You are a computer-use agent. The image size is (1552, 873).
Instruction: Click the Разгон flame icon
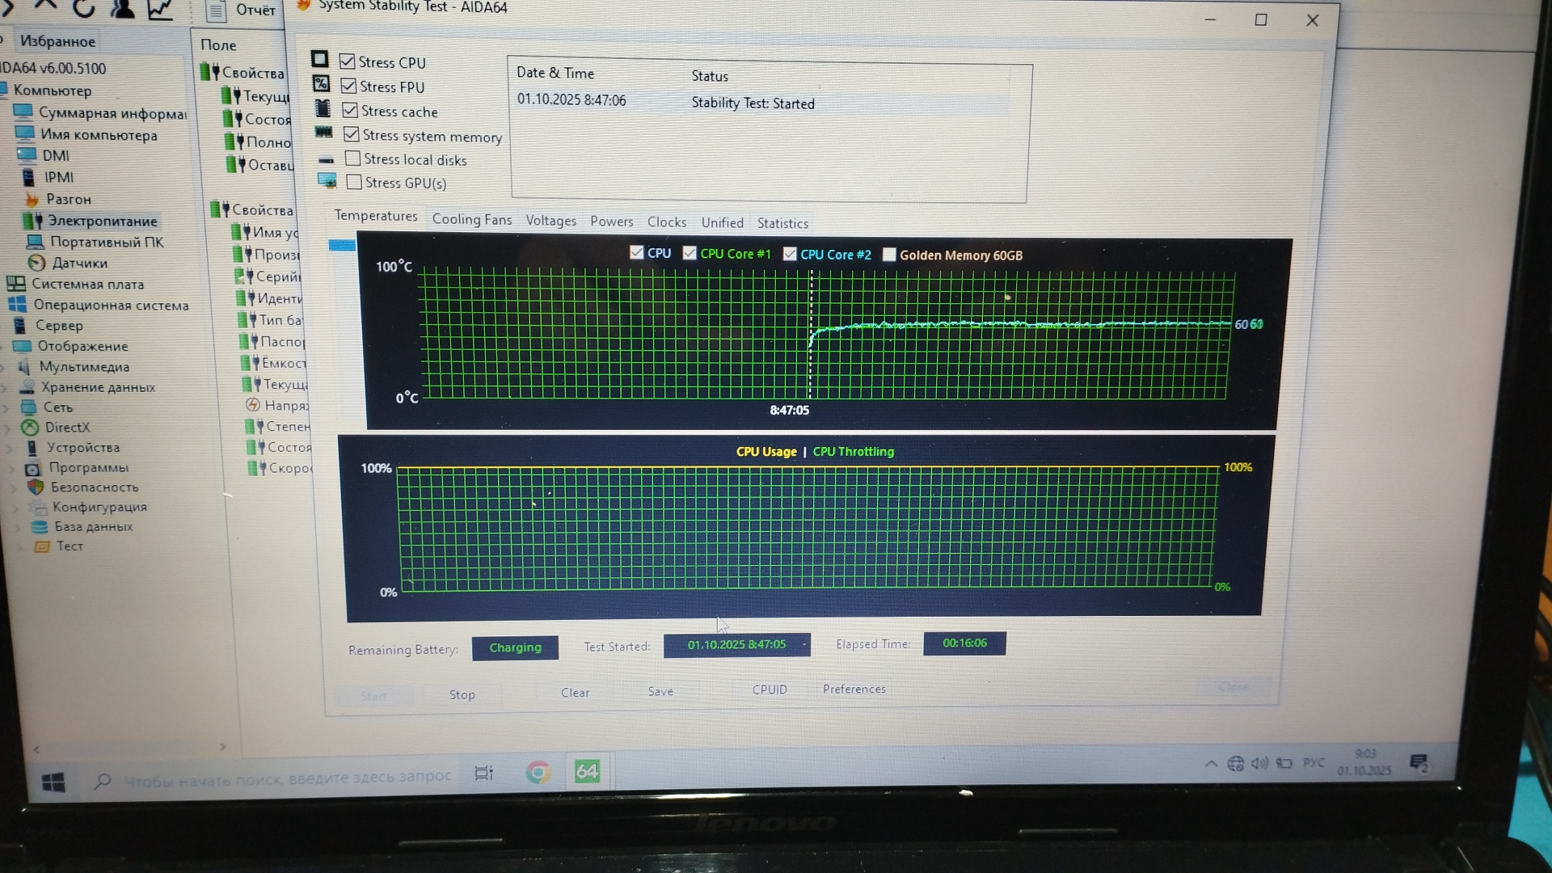coord(32,199)
